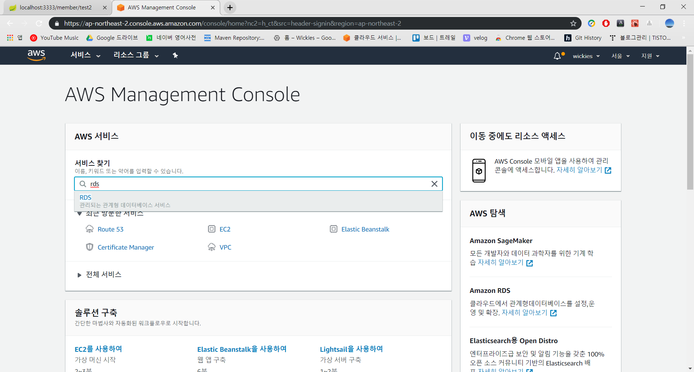Show more bookmarks with overflow chevron
Image resolution: width=694 pixels, height=372 pixels.
pyautogui.click(x=683, y=38)
